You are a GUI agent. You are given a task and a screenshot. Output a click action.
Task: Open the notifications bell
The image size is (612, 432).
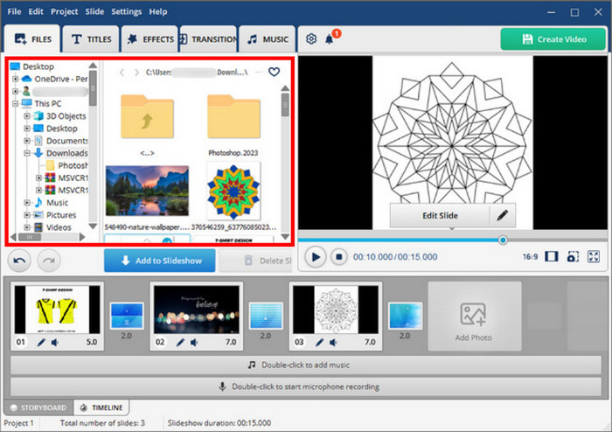tap(330, 39)
